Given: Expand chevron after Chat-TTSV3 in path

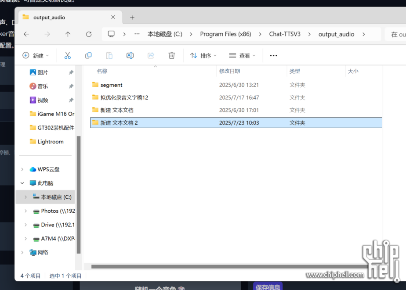Looking at the screenshot, I should click(309, 34).
